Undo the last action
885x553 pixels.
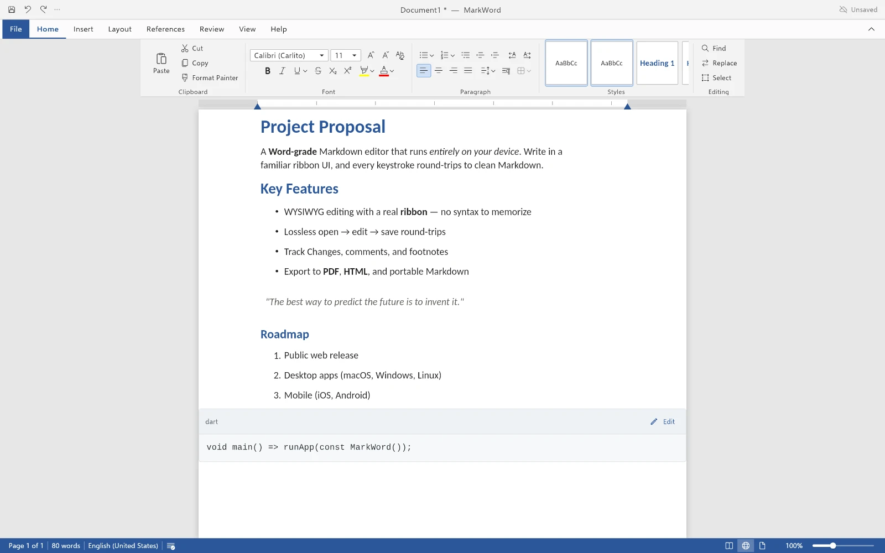click(27, 9)
